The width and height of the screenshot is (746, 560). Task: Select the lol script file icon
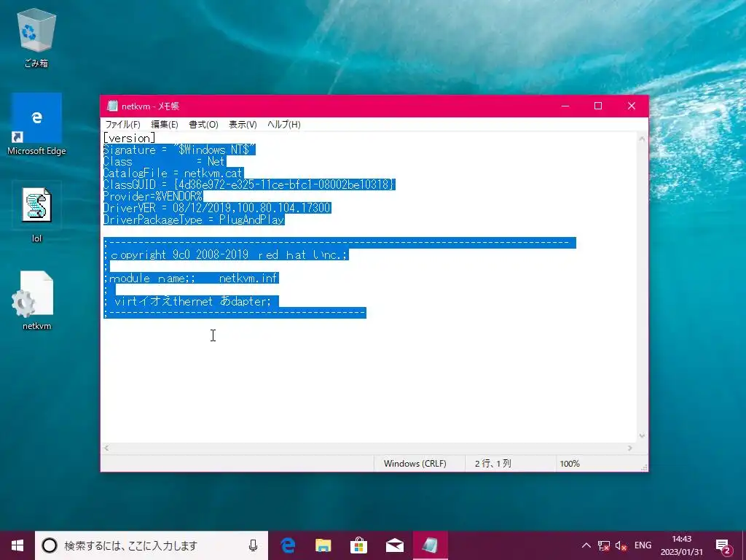(36, 215)
